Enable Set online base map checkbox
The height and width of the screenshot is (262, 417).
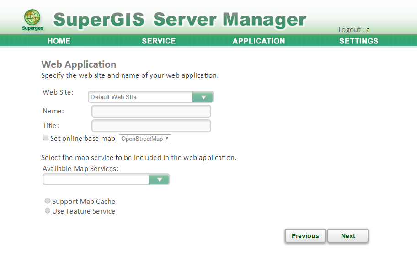tap(46, 138)
